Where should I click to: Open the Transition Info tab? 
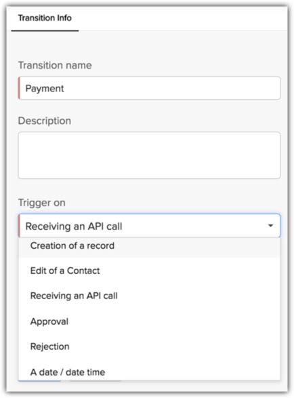[x=45, y=18]
